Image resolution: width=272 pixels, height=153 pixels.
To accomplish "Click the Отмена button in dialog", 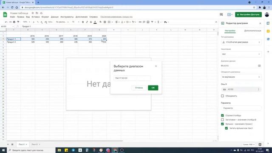I will (139, 88).
